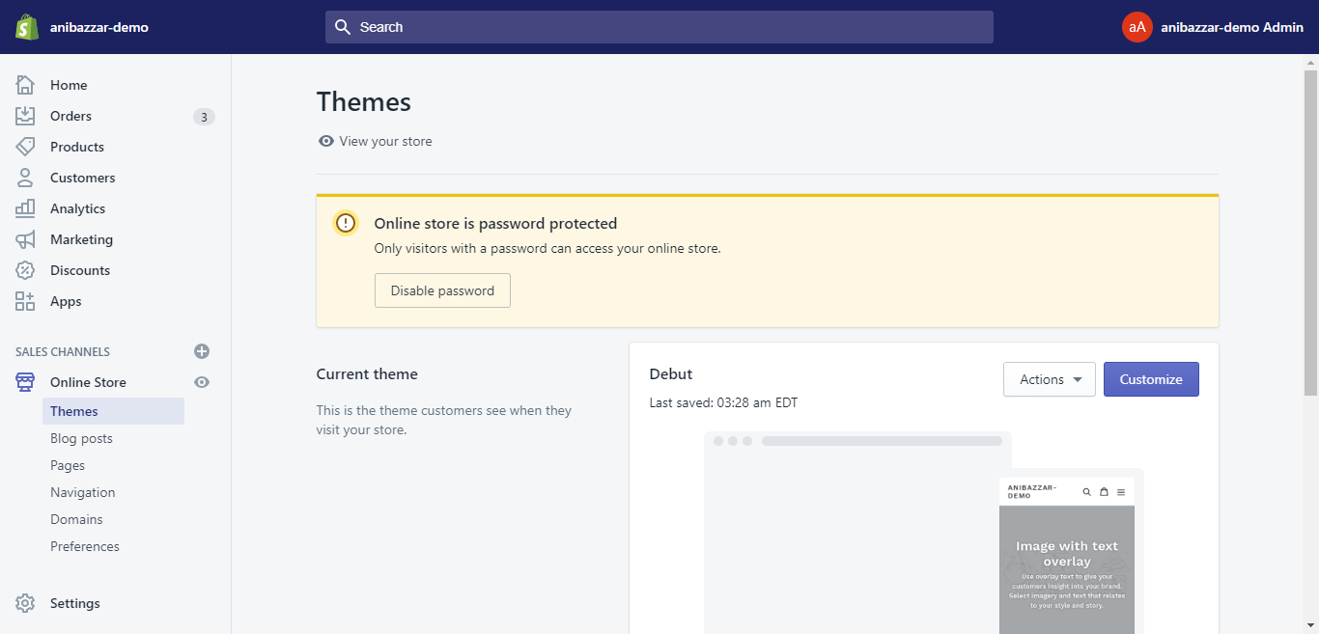Click the Customize theme button
1319x634 pixels.
[x=1151, y=379]
